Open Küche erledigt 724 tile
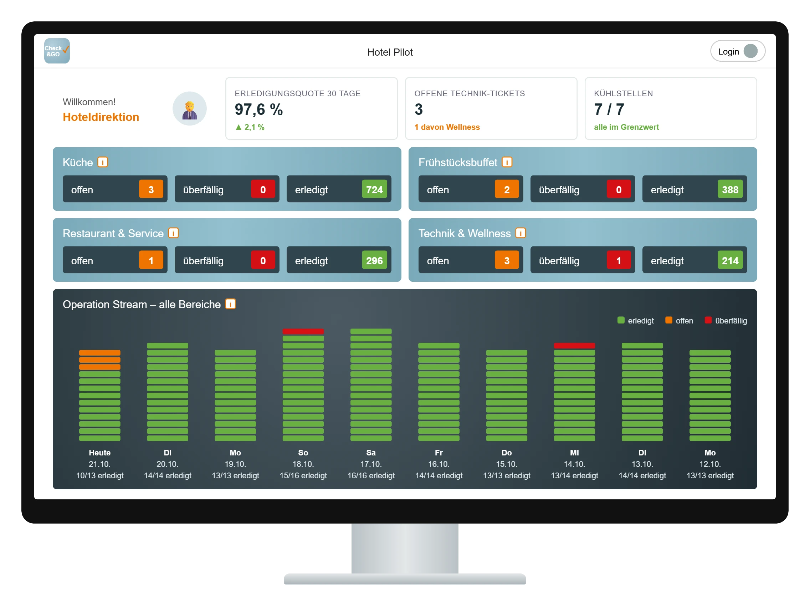The image size is (810, 607). click(x=339, y=189)
